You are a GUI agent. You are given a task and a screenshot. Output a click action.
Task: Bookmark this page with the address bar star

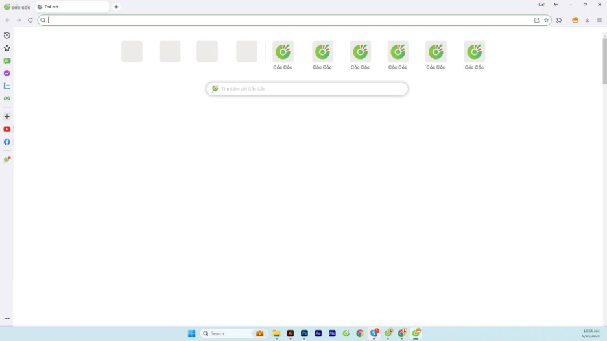tap(546, 20)
